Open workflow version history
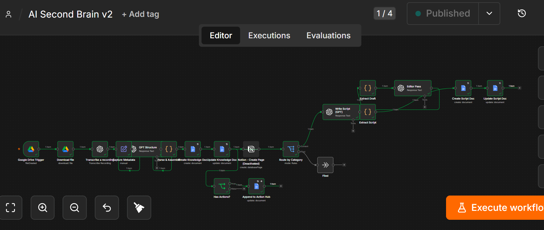The height and width of the screenshot is (230, 544). tap(522, 13)
